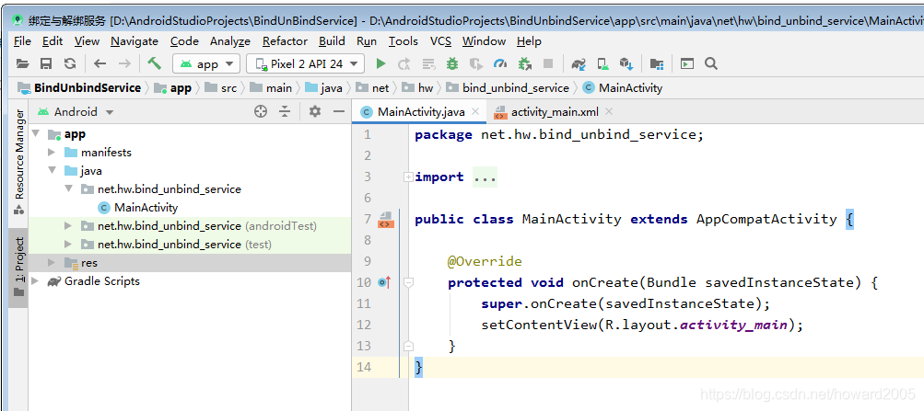Screen dimensions: 924x411
Task: Expand the (test) package node
Action: click(68, 244)
